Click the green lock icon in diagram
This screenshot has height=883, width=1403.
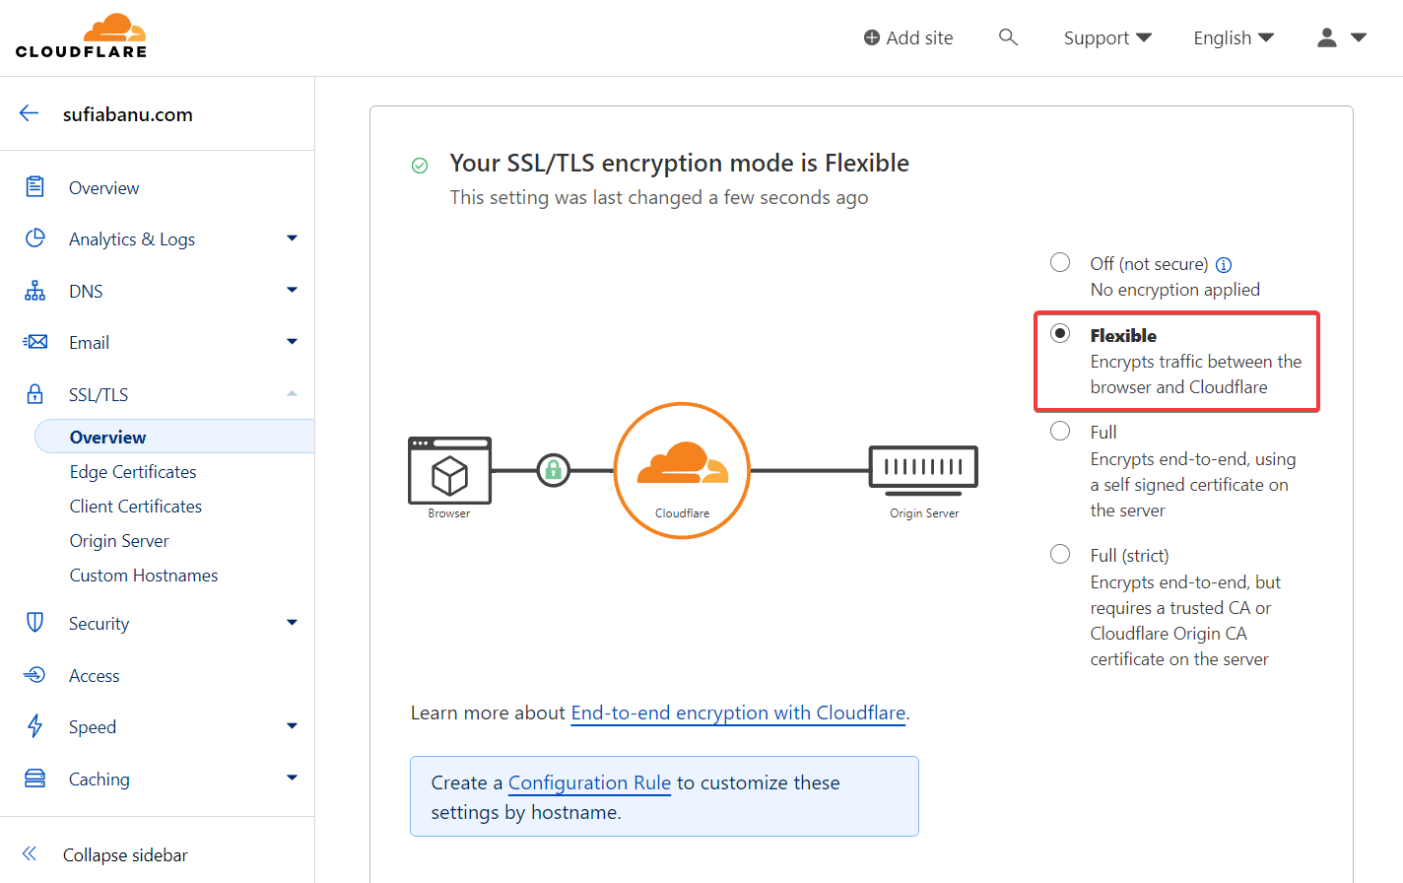pos(554,470)
